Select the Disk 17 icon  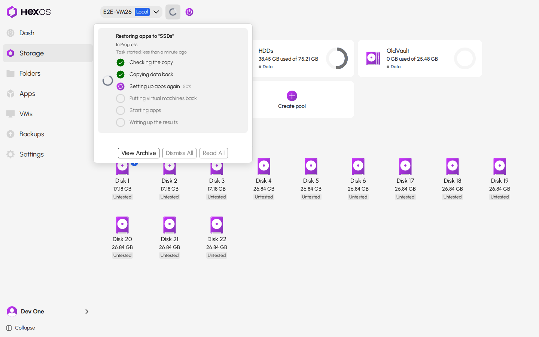pos(405,167)
